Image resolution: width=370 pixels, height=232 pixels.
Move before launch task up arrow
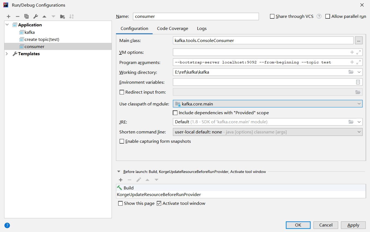click(x=147, y=180)
